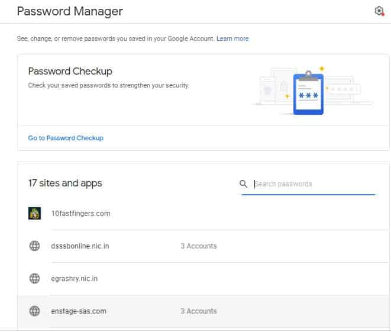The width and height of the screenshot is (391, 332).
Task: Open the enstage-sas.com entry
Action: [203, 311]
